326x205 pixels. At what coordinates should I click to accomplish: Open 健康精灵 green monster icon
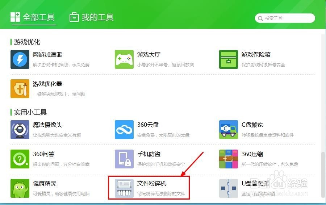click(x=20, y=188)
